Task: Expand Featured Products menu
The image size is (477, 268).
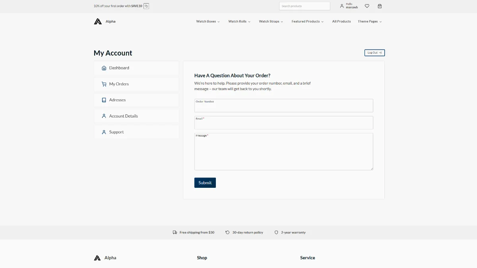Action: [307, 21]
